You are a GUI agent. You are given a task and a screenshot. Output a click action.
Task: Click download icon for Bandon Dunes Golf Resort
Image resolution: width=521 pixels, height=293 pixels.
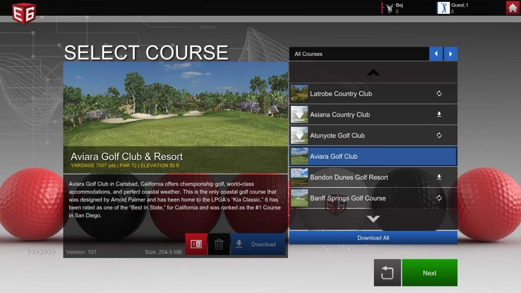(439, 177)
